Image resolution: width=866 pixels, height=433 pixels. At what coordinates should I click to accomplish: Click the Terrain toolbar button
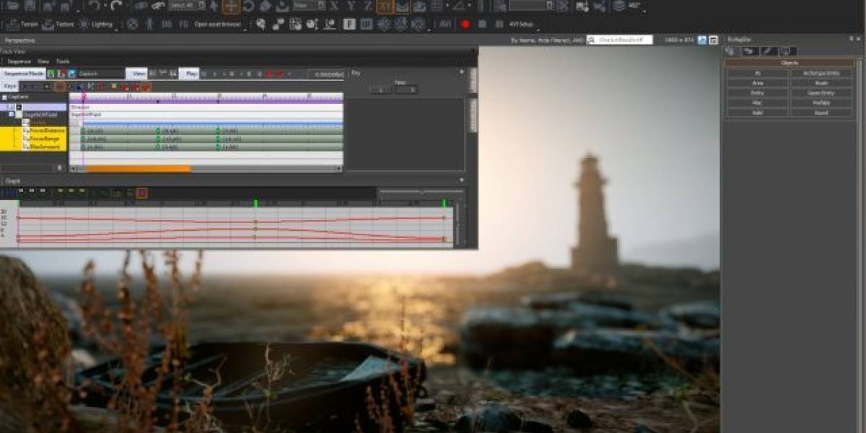click(x=22, y=25)
